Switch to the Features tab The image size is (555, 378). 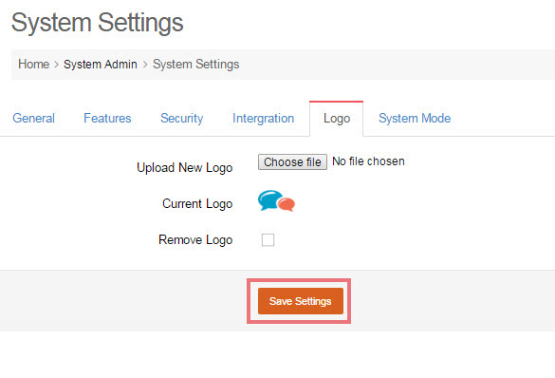click(x=107, y=119)
